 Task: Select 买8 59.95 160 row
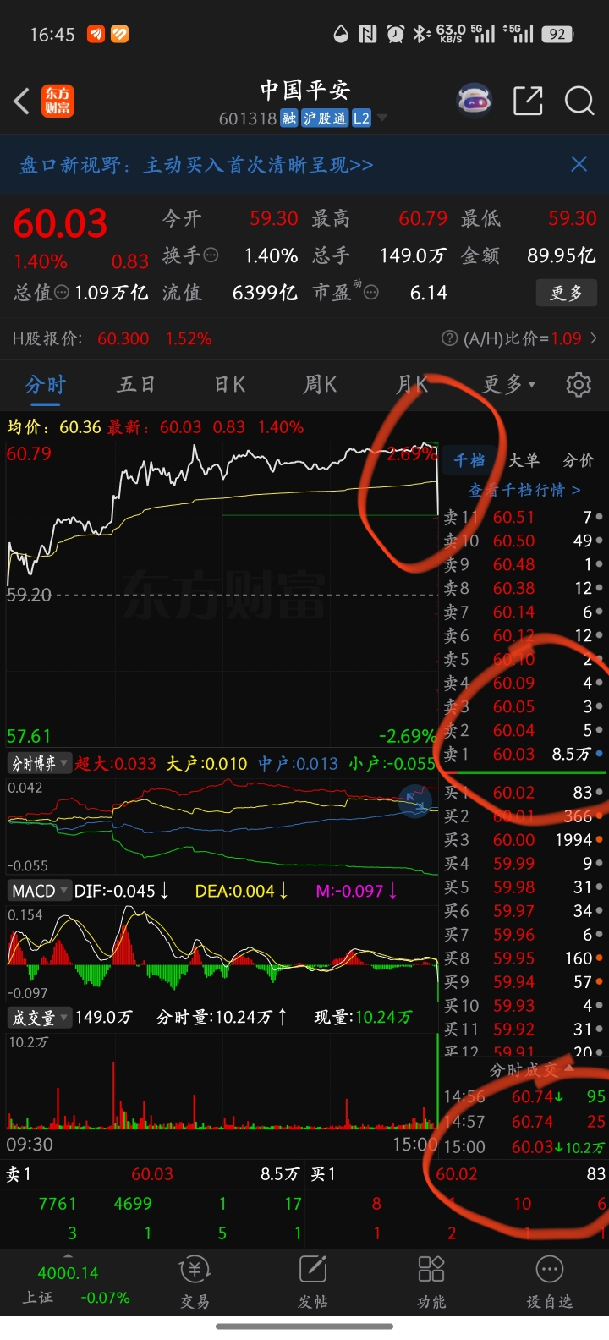pos(524,958)
